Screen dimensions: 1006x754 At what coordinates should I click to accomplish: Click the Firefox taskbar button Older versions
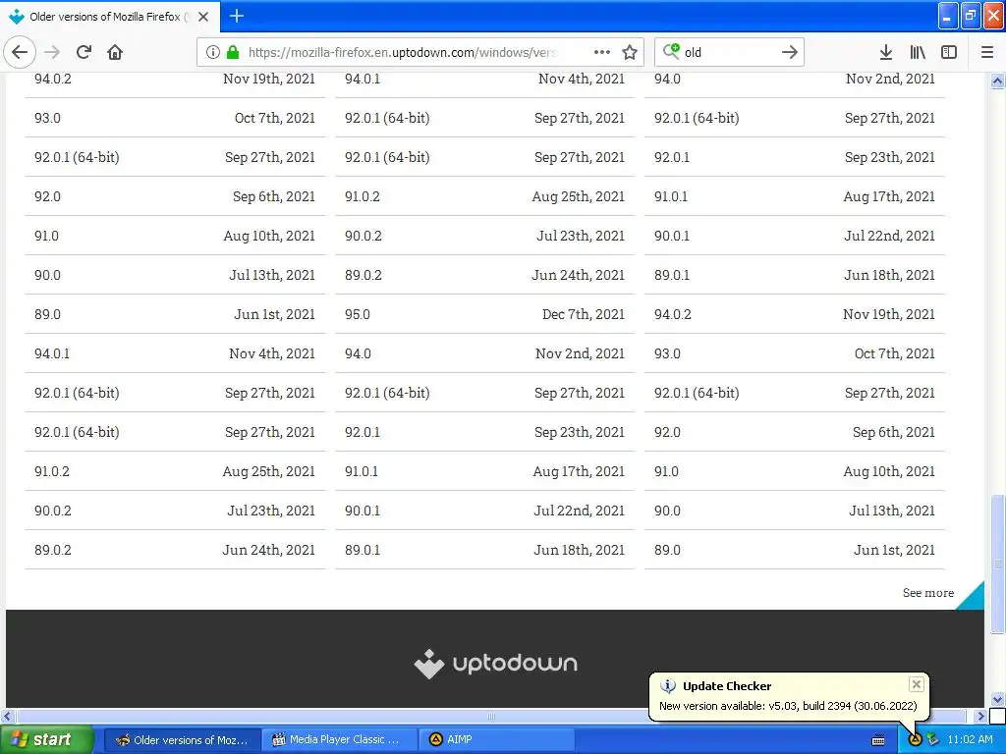[183, 739]
